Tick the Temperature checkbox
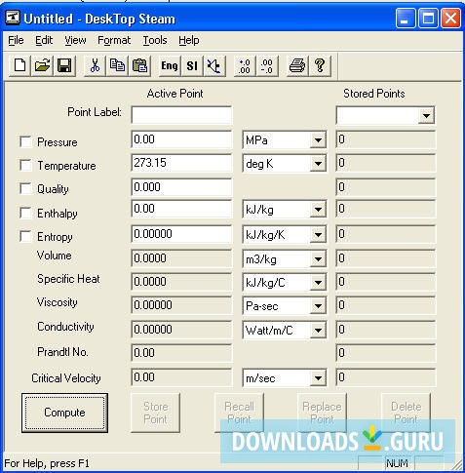The height and width of the screenshot is (473, 465). tap(25, 165)
